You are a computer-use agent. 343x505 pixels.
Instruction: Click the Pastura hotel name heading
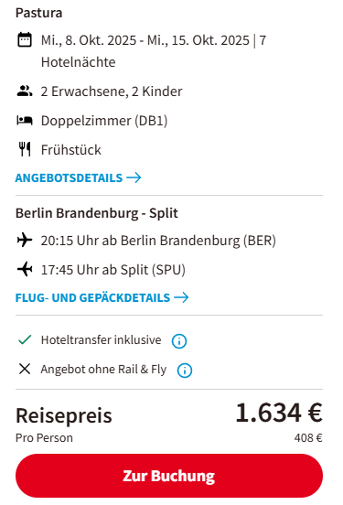(x=39, y=13)
